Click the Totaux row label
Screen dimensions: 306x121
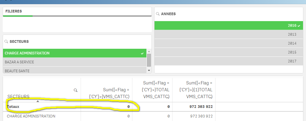13,107
